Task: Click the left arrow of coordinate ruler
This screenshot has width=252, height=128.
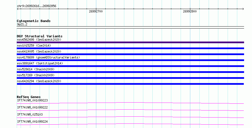Action: [x=18, y=9]
